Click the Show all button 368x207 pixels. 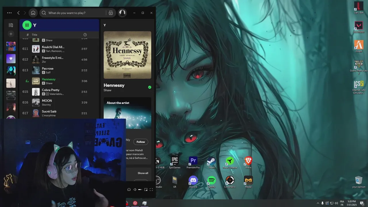pyautogui.click(x=143, y=173)
